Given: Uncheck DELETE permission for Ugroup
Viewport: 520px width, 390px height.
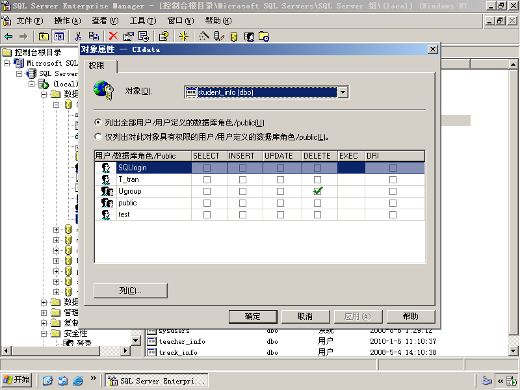Looking at the screenshot, I should point(318,191).
